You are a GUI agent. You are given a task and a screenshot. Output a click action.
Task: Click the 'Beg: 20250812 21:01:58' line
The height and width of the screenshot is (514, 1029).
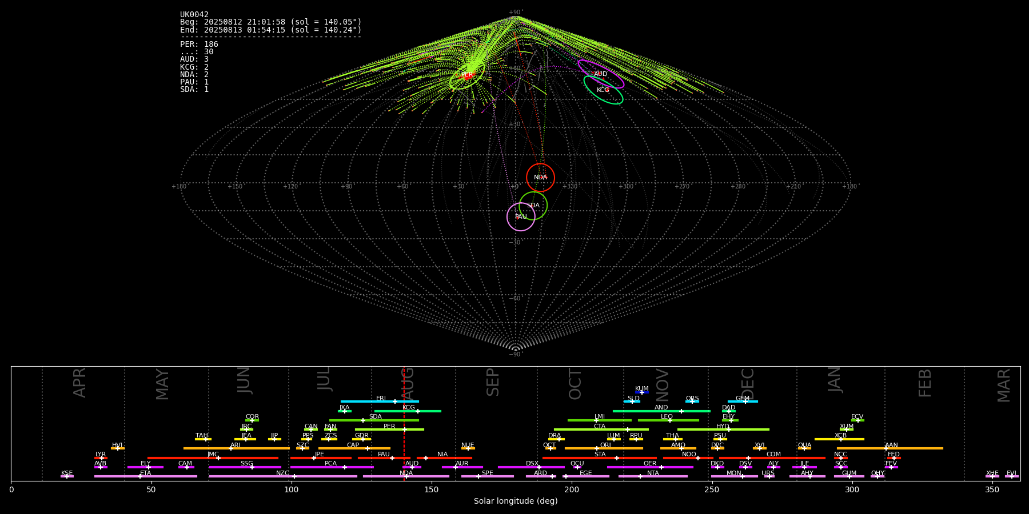click(271, 22)
